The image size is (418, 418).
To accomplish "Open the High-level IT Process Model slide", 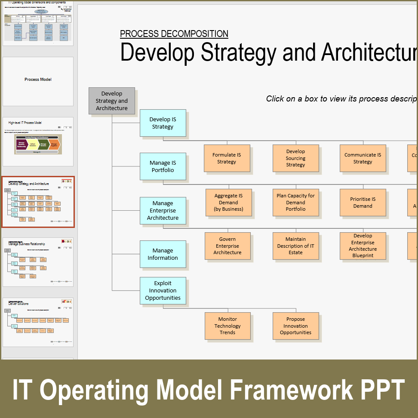I will [x=38, y=142].
